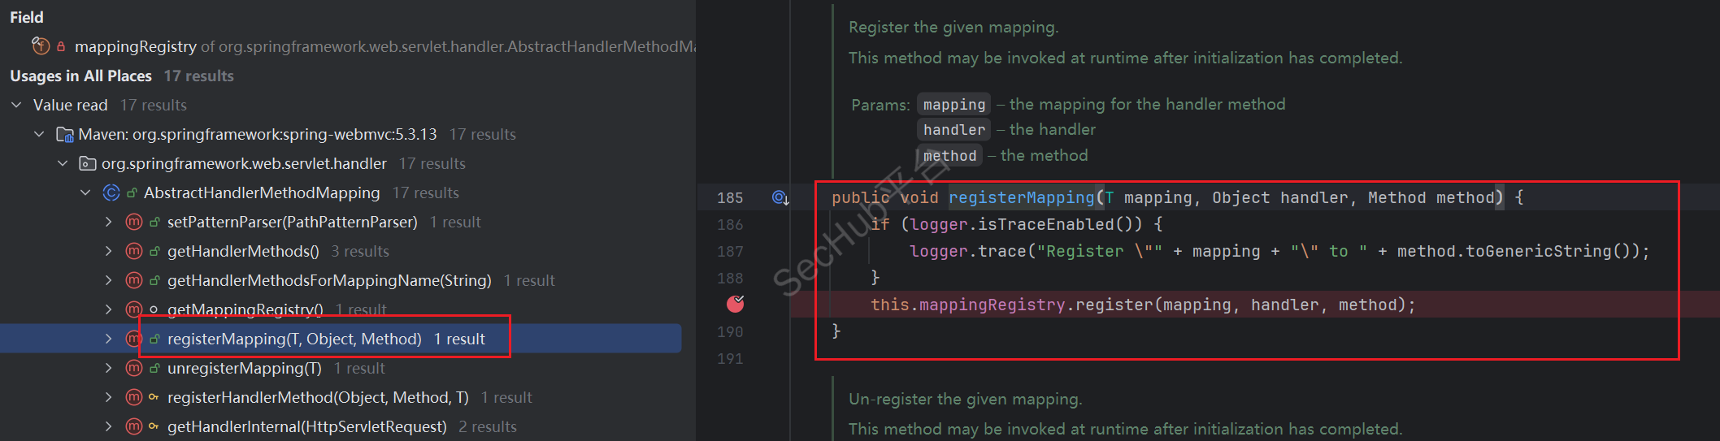Collapse the AbstractHandlerMethodMapping class node

pos(85,192)
